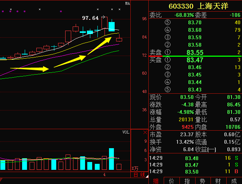242x184 pixels.
Task: Click the latest red candlestick on chart
Action: (x=119, y=38)
